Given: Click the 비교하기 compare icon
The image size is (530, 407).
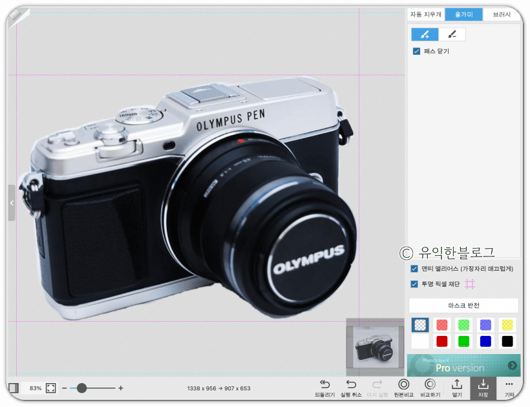Looking at the screenshot, I should [x=430, y=388].
